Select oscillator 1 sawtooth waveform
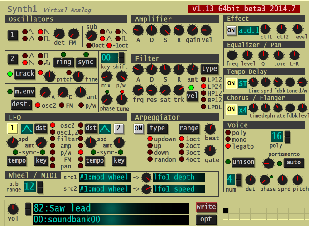 pyautogui.click(x=40, y=32)
